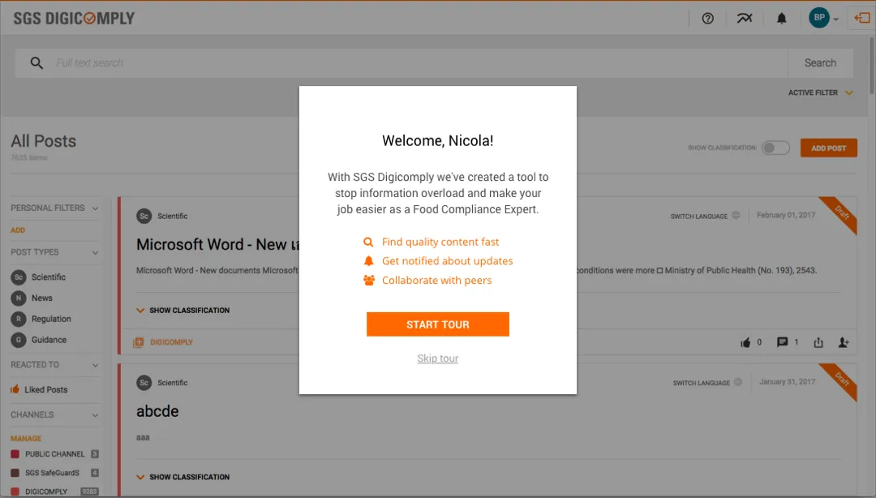Collapse the Channels section
This screenshot has width=876, height=498.
click(x=96, y=415)
